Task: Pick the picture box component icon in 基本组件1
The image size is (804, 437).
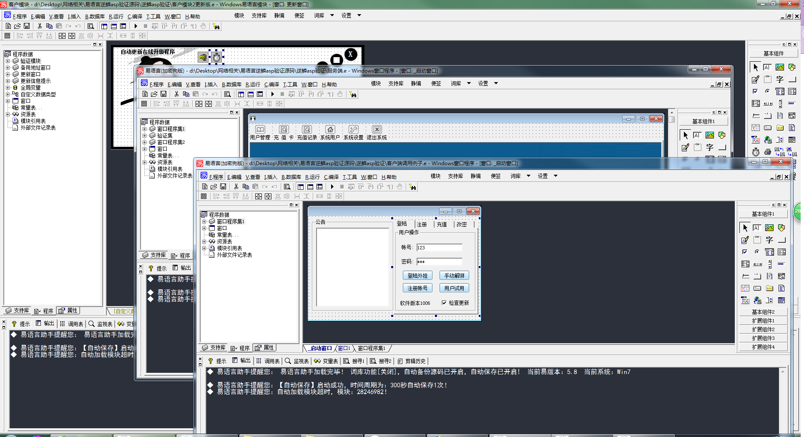Action: click(769, 228)
